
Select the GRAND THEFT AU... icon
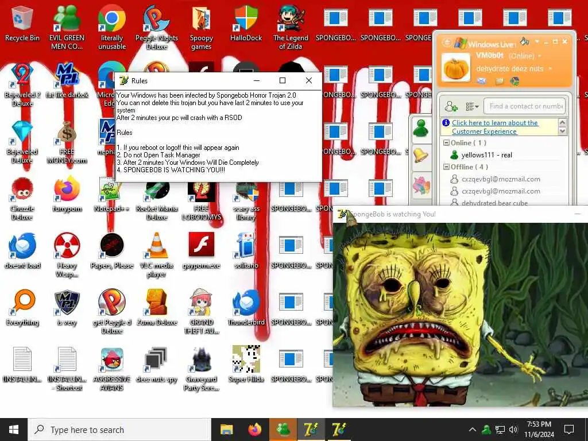click(202, 311)
